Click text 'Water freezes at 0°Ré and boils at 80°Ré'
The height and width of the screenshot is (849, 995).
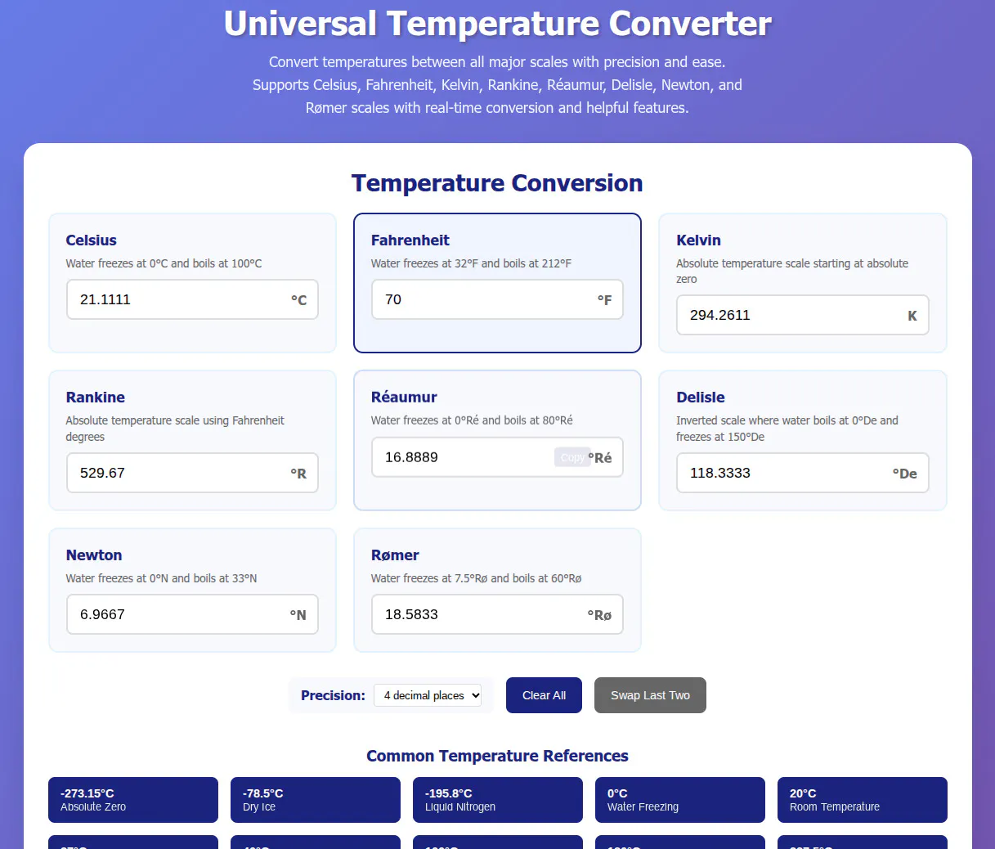[472, 420]
